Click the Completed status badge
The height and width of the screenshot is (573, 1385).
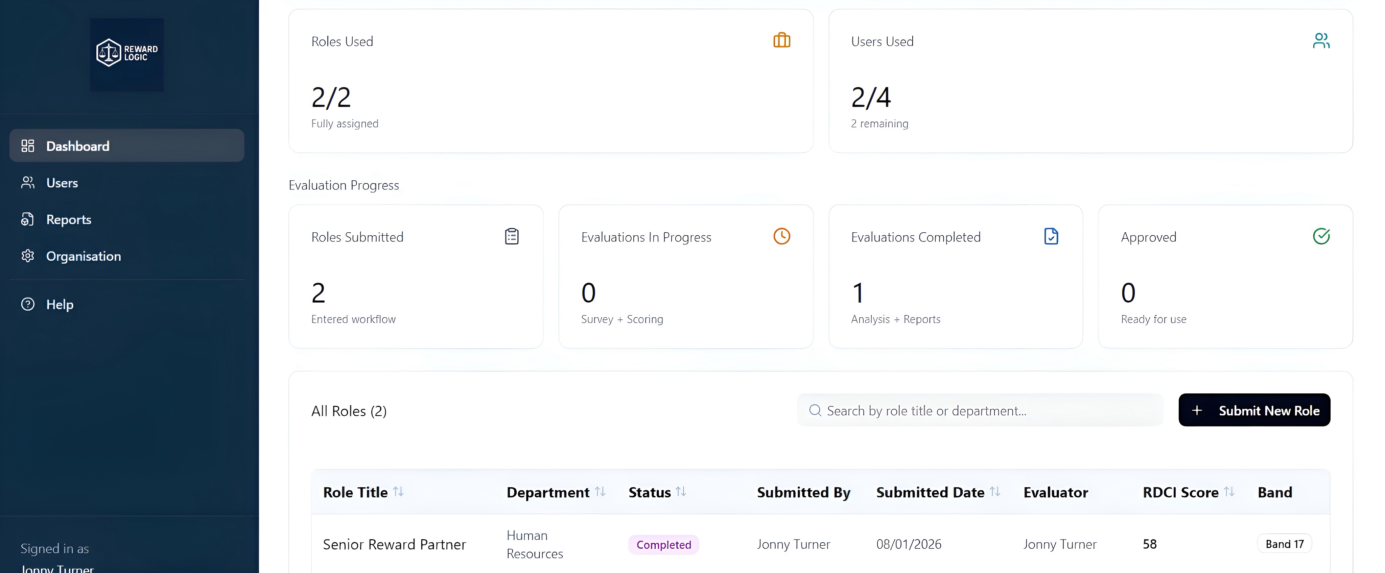(x=663, y=545)
